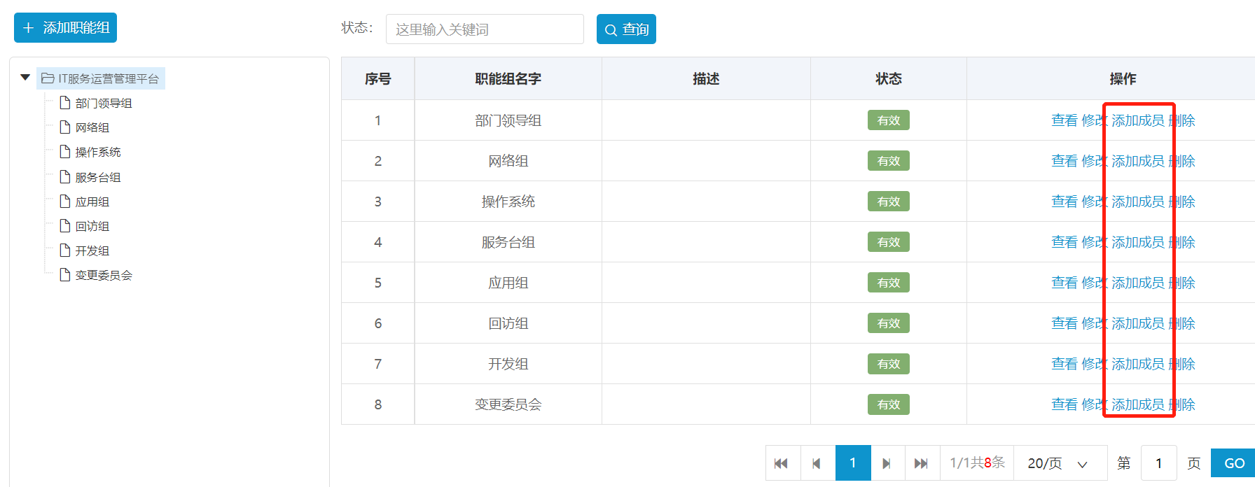The width and height of the screenshot is (1255, 487).
Task: Click the folder icon of IT服务运营管理平台
Action: click(48, 78)
